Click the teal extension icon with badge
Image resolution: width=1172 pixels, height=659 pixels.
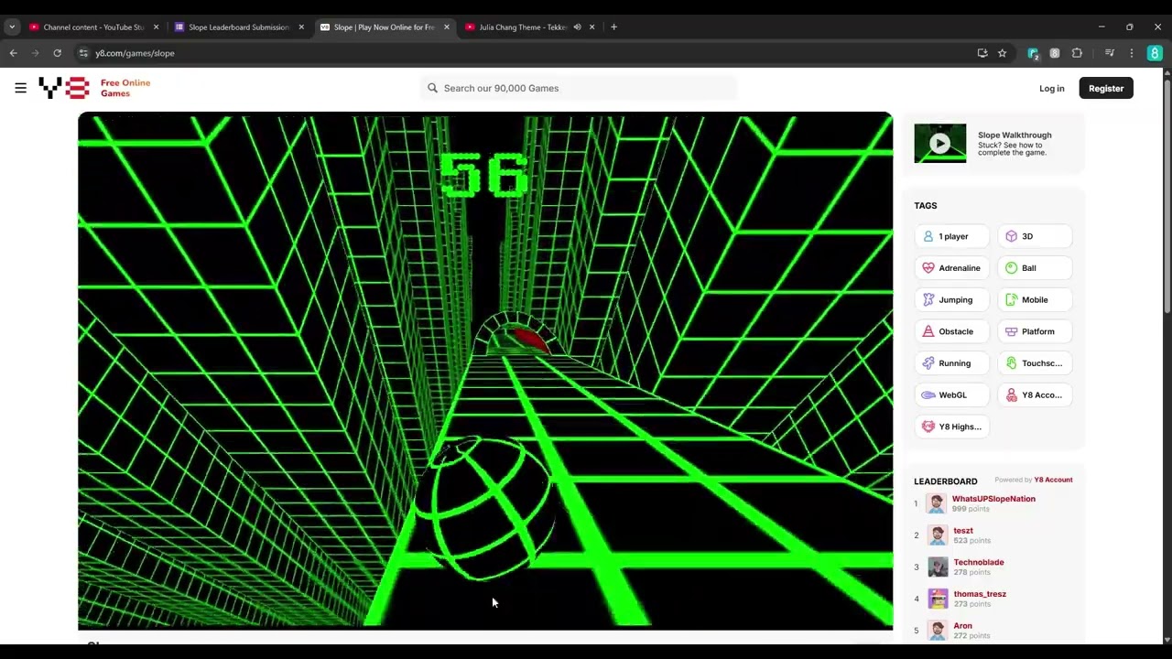pos(1033,53)
